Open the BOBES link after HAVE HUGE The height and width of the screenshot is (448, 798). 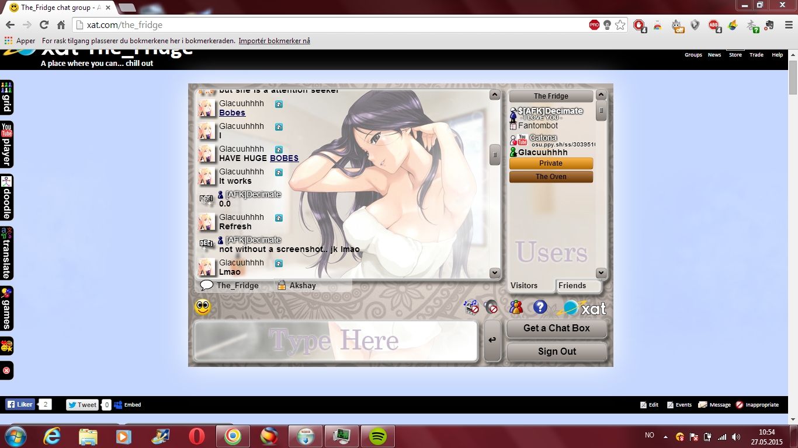[x=284, y=158]
